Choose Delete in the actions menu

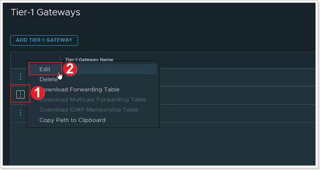point(49,80)
